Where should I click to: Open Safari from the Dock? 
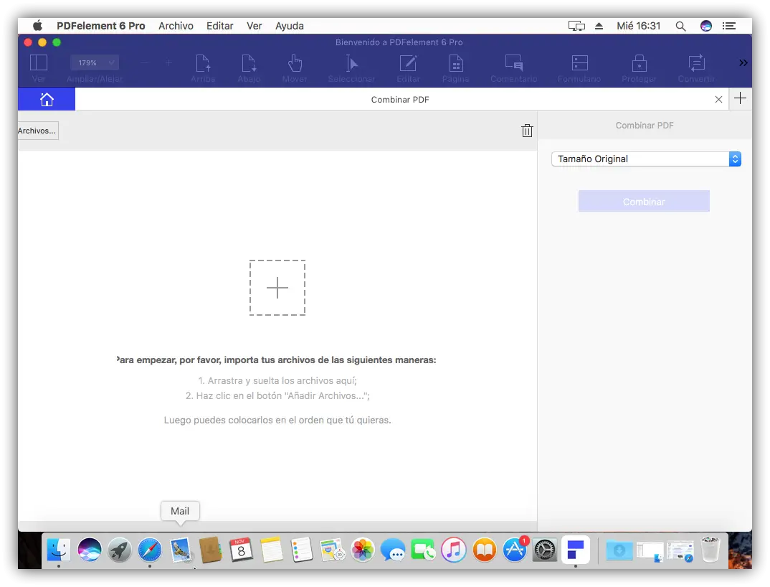click(x=150, y=549)
